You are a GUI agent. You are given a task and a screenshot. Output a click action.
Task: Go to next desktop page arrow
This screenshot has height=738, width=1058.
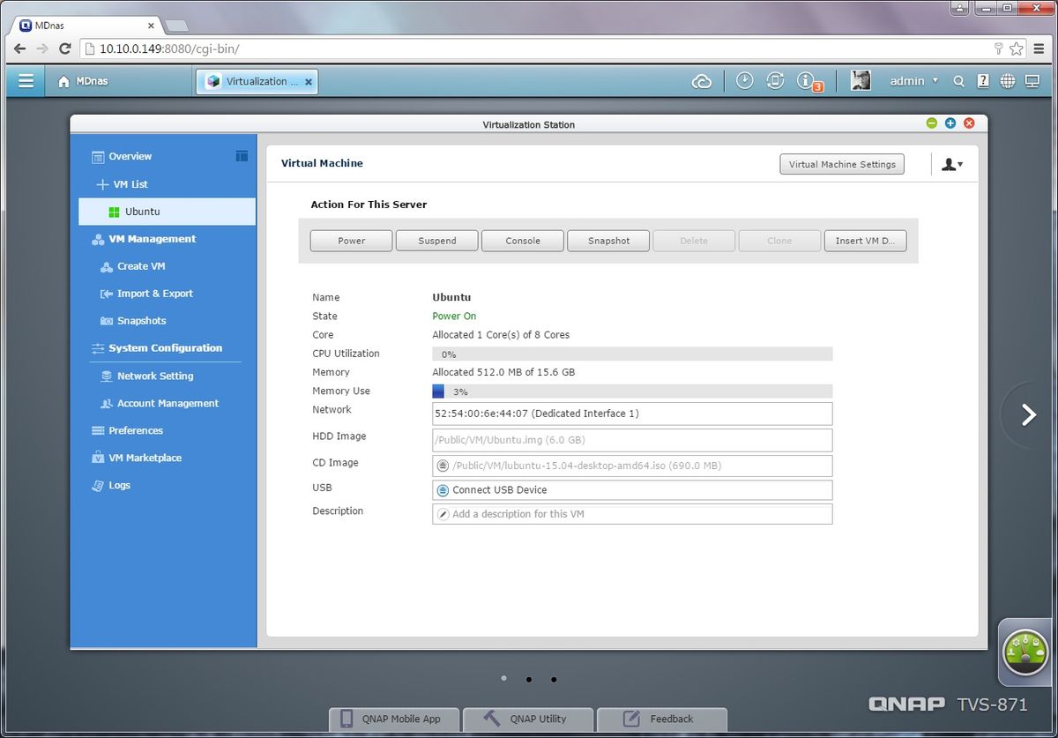[1028, 414]
